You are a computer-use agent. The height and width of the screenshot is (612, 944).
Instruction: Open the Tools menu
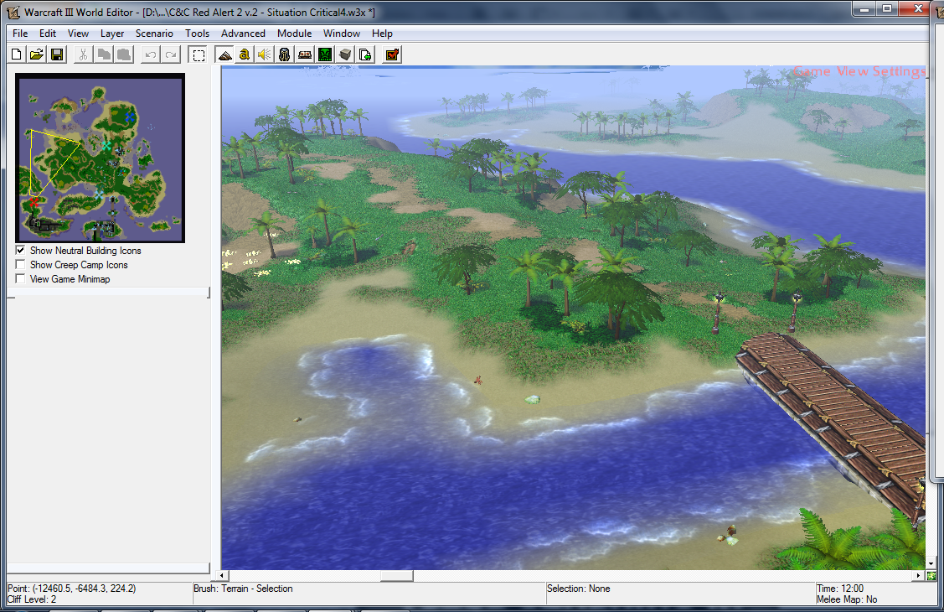[x=197, y=34]
